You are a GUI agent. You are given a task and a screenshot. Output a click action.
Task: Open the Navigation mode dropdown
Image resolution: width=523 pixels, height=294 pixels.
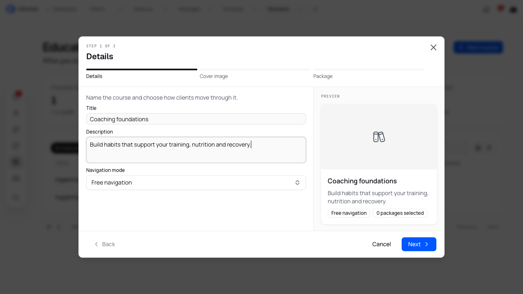coord(196,183)
